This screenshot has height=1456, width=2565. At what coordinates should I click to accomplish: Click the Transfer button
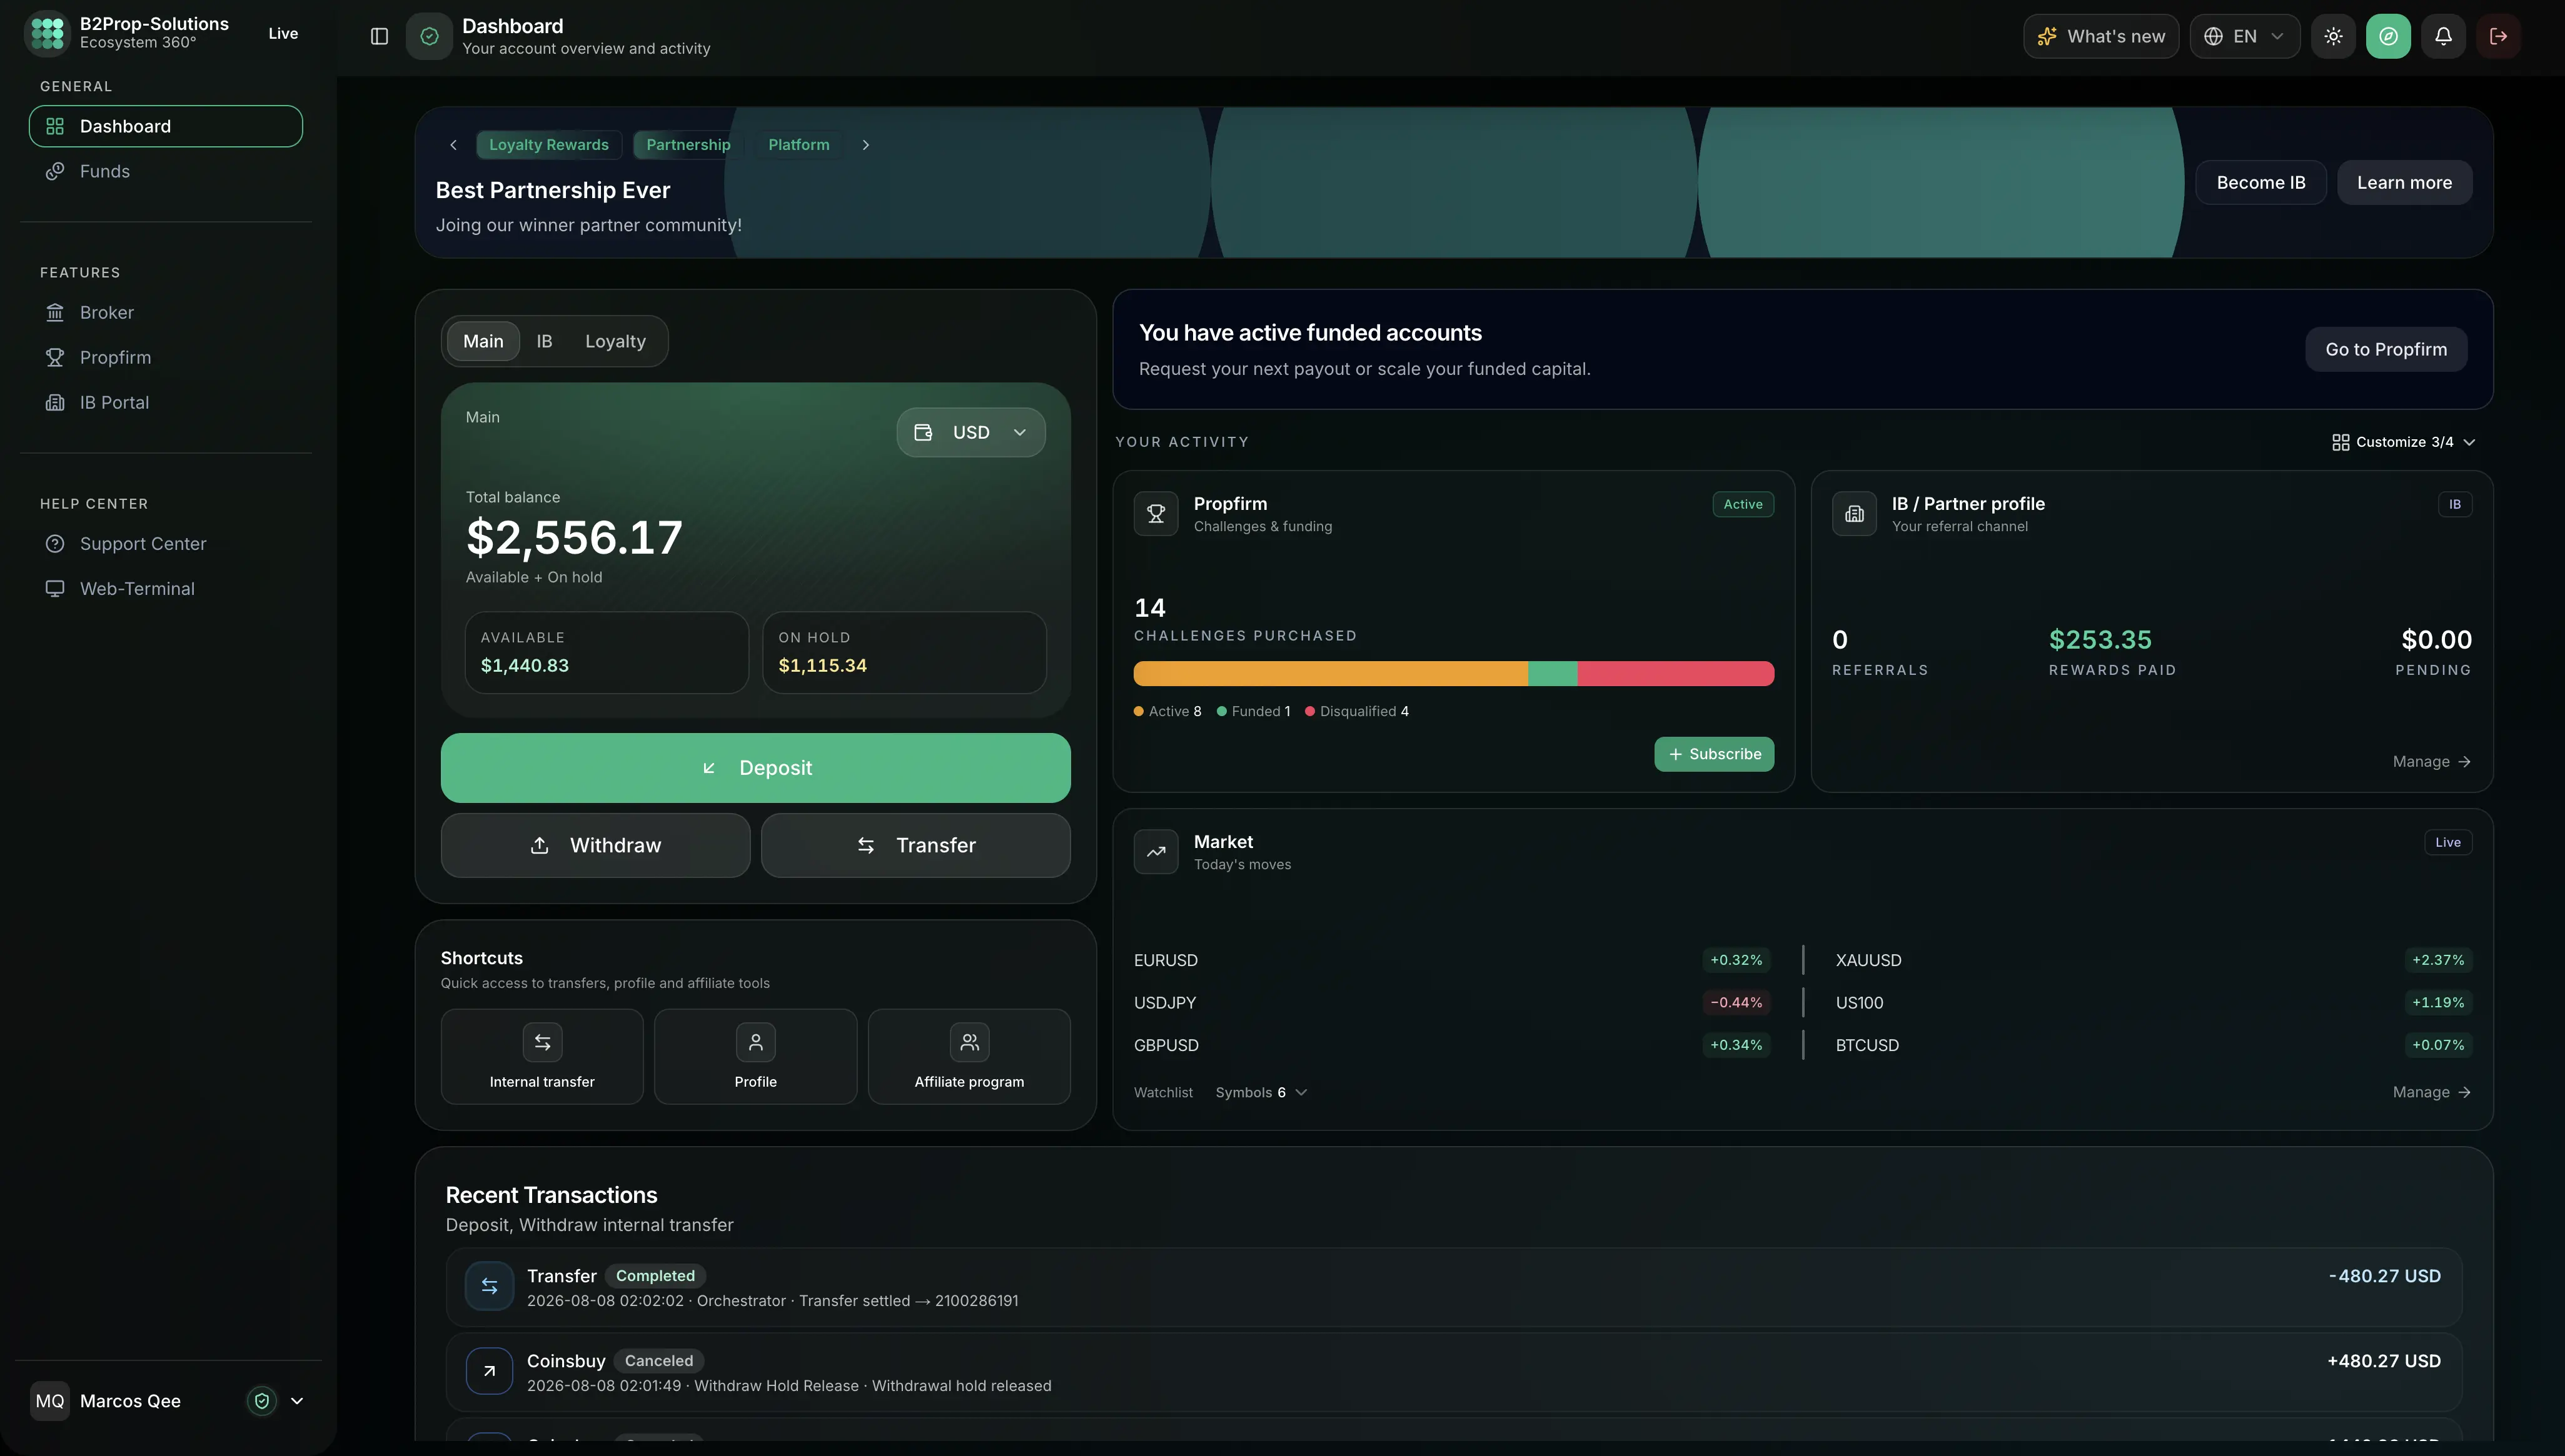[915, 845]
